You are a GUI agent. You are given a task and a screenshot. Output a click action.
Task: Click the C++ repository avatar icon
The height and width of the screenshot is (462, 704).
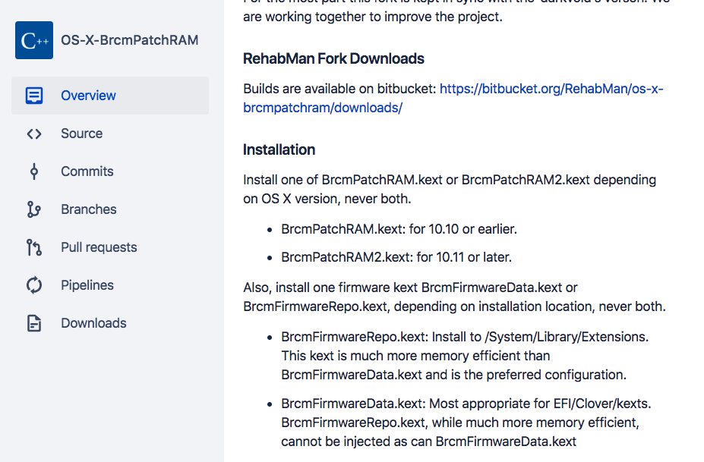coord(34,40)
